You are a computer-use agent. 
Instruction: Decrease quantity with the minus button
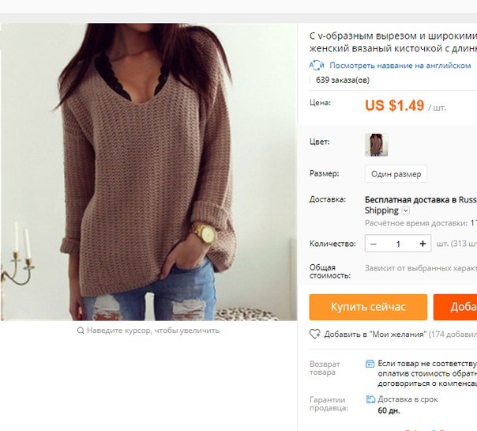(374, 244)
